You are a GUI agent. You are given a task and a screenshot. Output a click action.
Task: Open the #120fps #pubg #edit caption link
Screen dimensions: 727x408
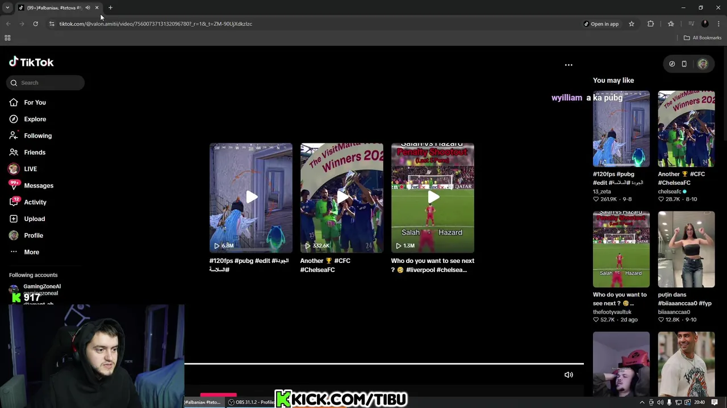pyautogui.click(x=249, y=265)
